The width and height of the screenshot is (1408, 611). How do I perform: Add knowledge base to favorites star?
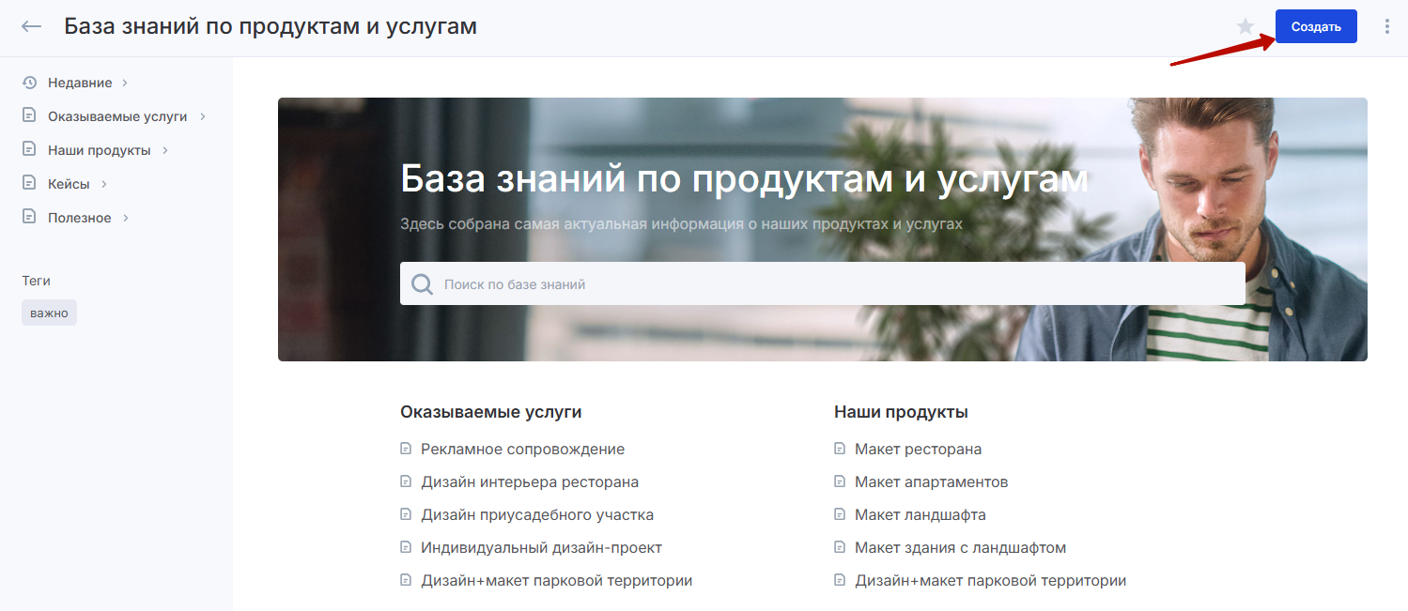point(1246,26)
